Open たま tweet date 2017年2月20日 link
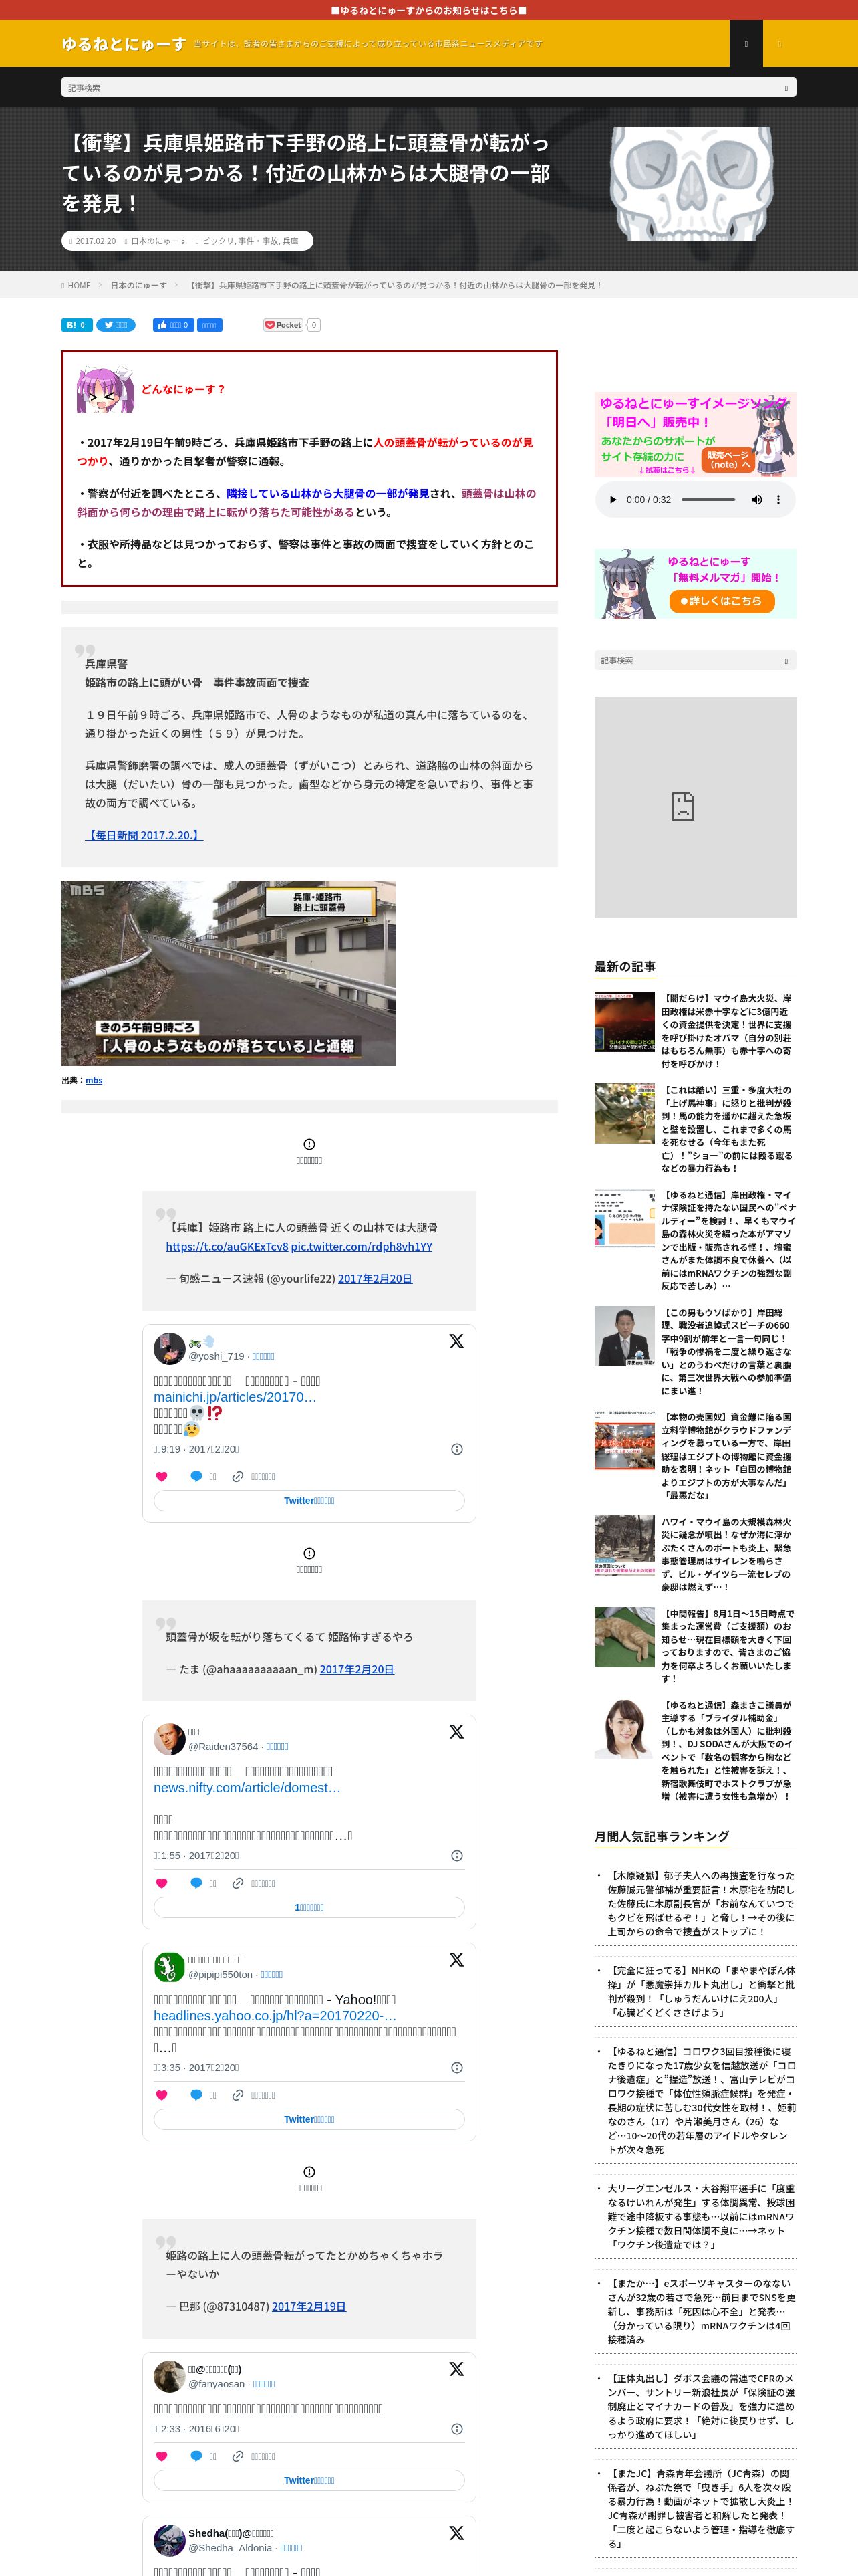 (x=357, y=1669)
